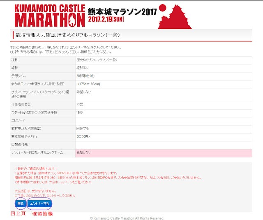Screen dimensions: 263x220
Task: Click the 熊本応援チャリティ label
Action: pos(24,136)
